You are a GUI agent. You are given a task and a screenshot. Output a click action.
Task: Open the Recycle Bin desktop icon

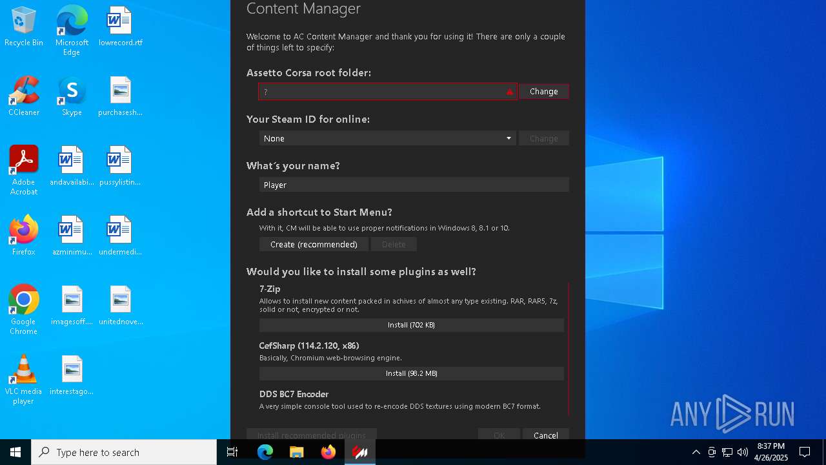24,26
